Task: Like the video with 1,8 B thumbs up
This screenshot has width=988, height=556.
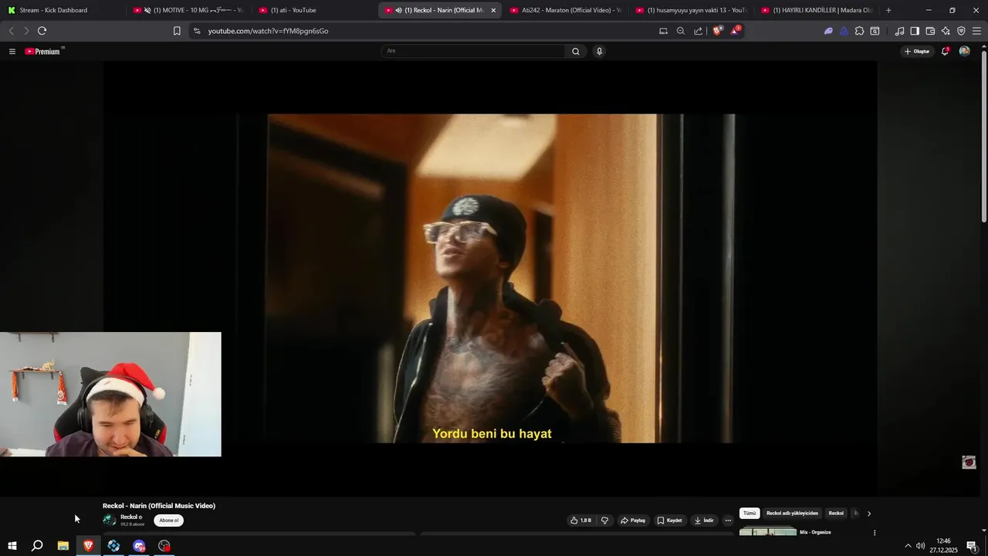Action: [x=581, y=520]
